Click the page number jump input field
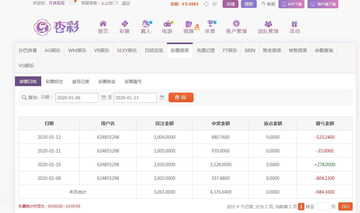Viewport: 360px width, 213px height. pyautogui.click(x=323, y=206)
